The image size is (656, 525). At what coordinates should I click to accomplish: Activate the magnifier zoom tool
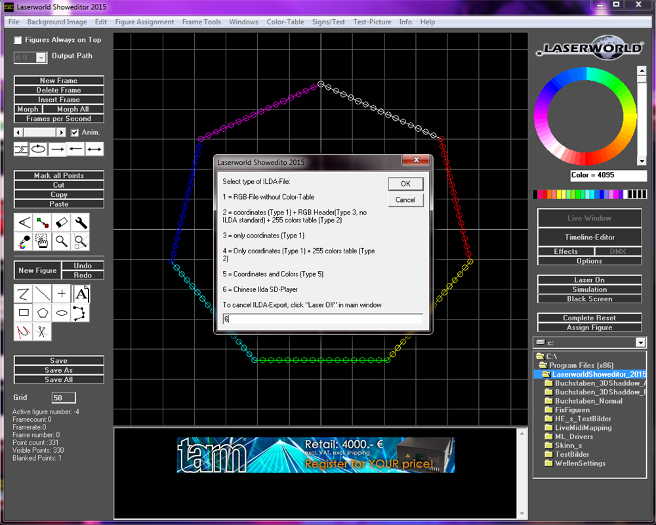(62, 241)
